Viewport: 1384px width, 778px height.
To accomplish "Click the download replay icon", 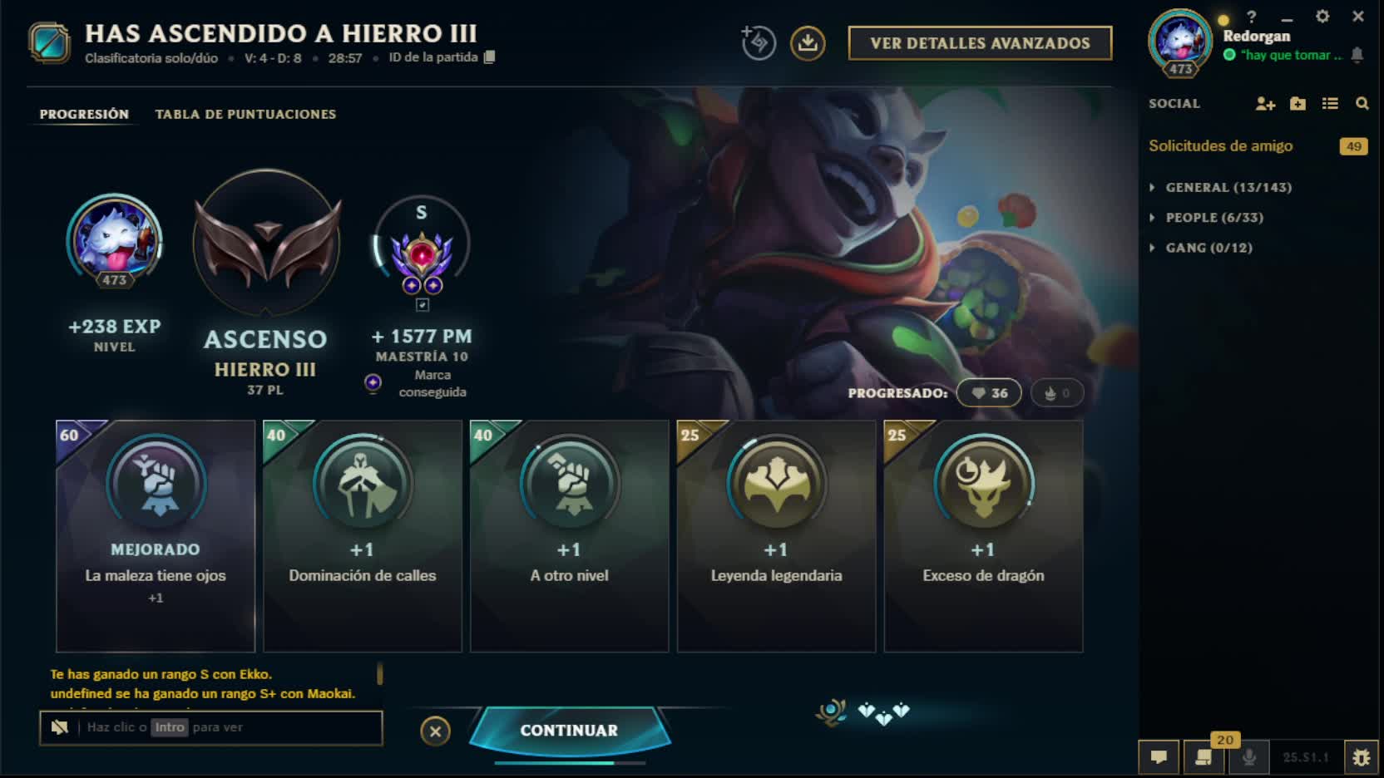I will 807,43.
